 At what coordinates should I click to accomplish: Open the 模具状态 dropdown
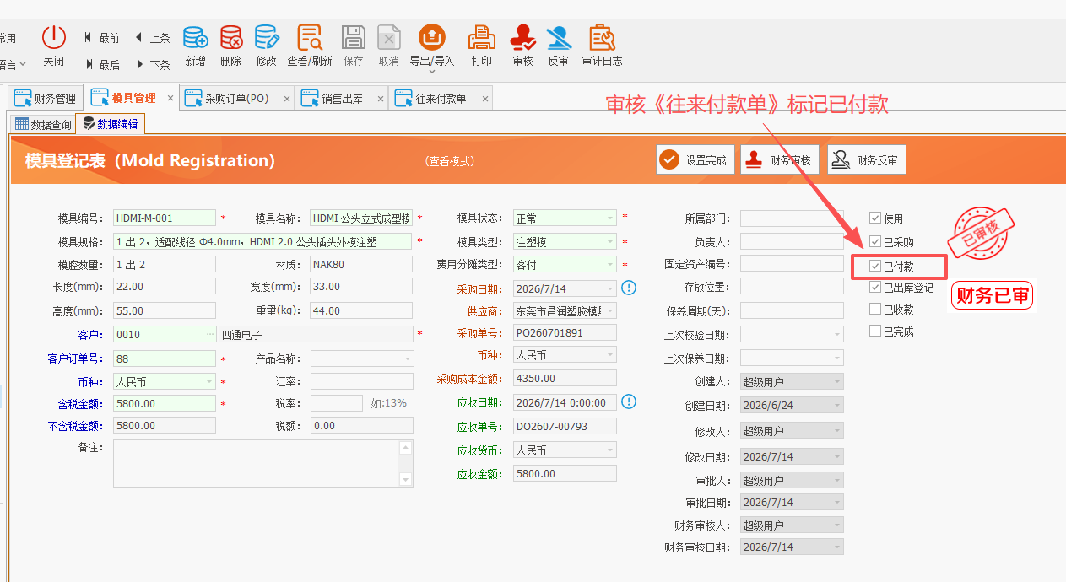609,218
